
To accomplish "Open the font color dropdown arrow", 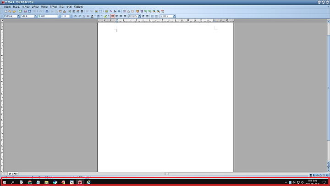I will coord(95,16).
